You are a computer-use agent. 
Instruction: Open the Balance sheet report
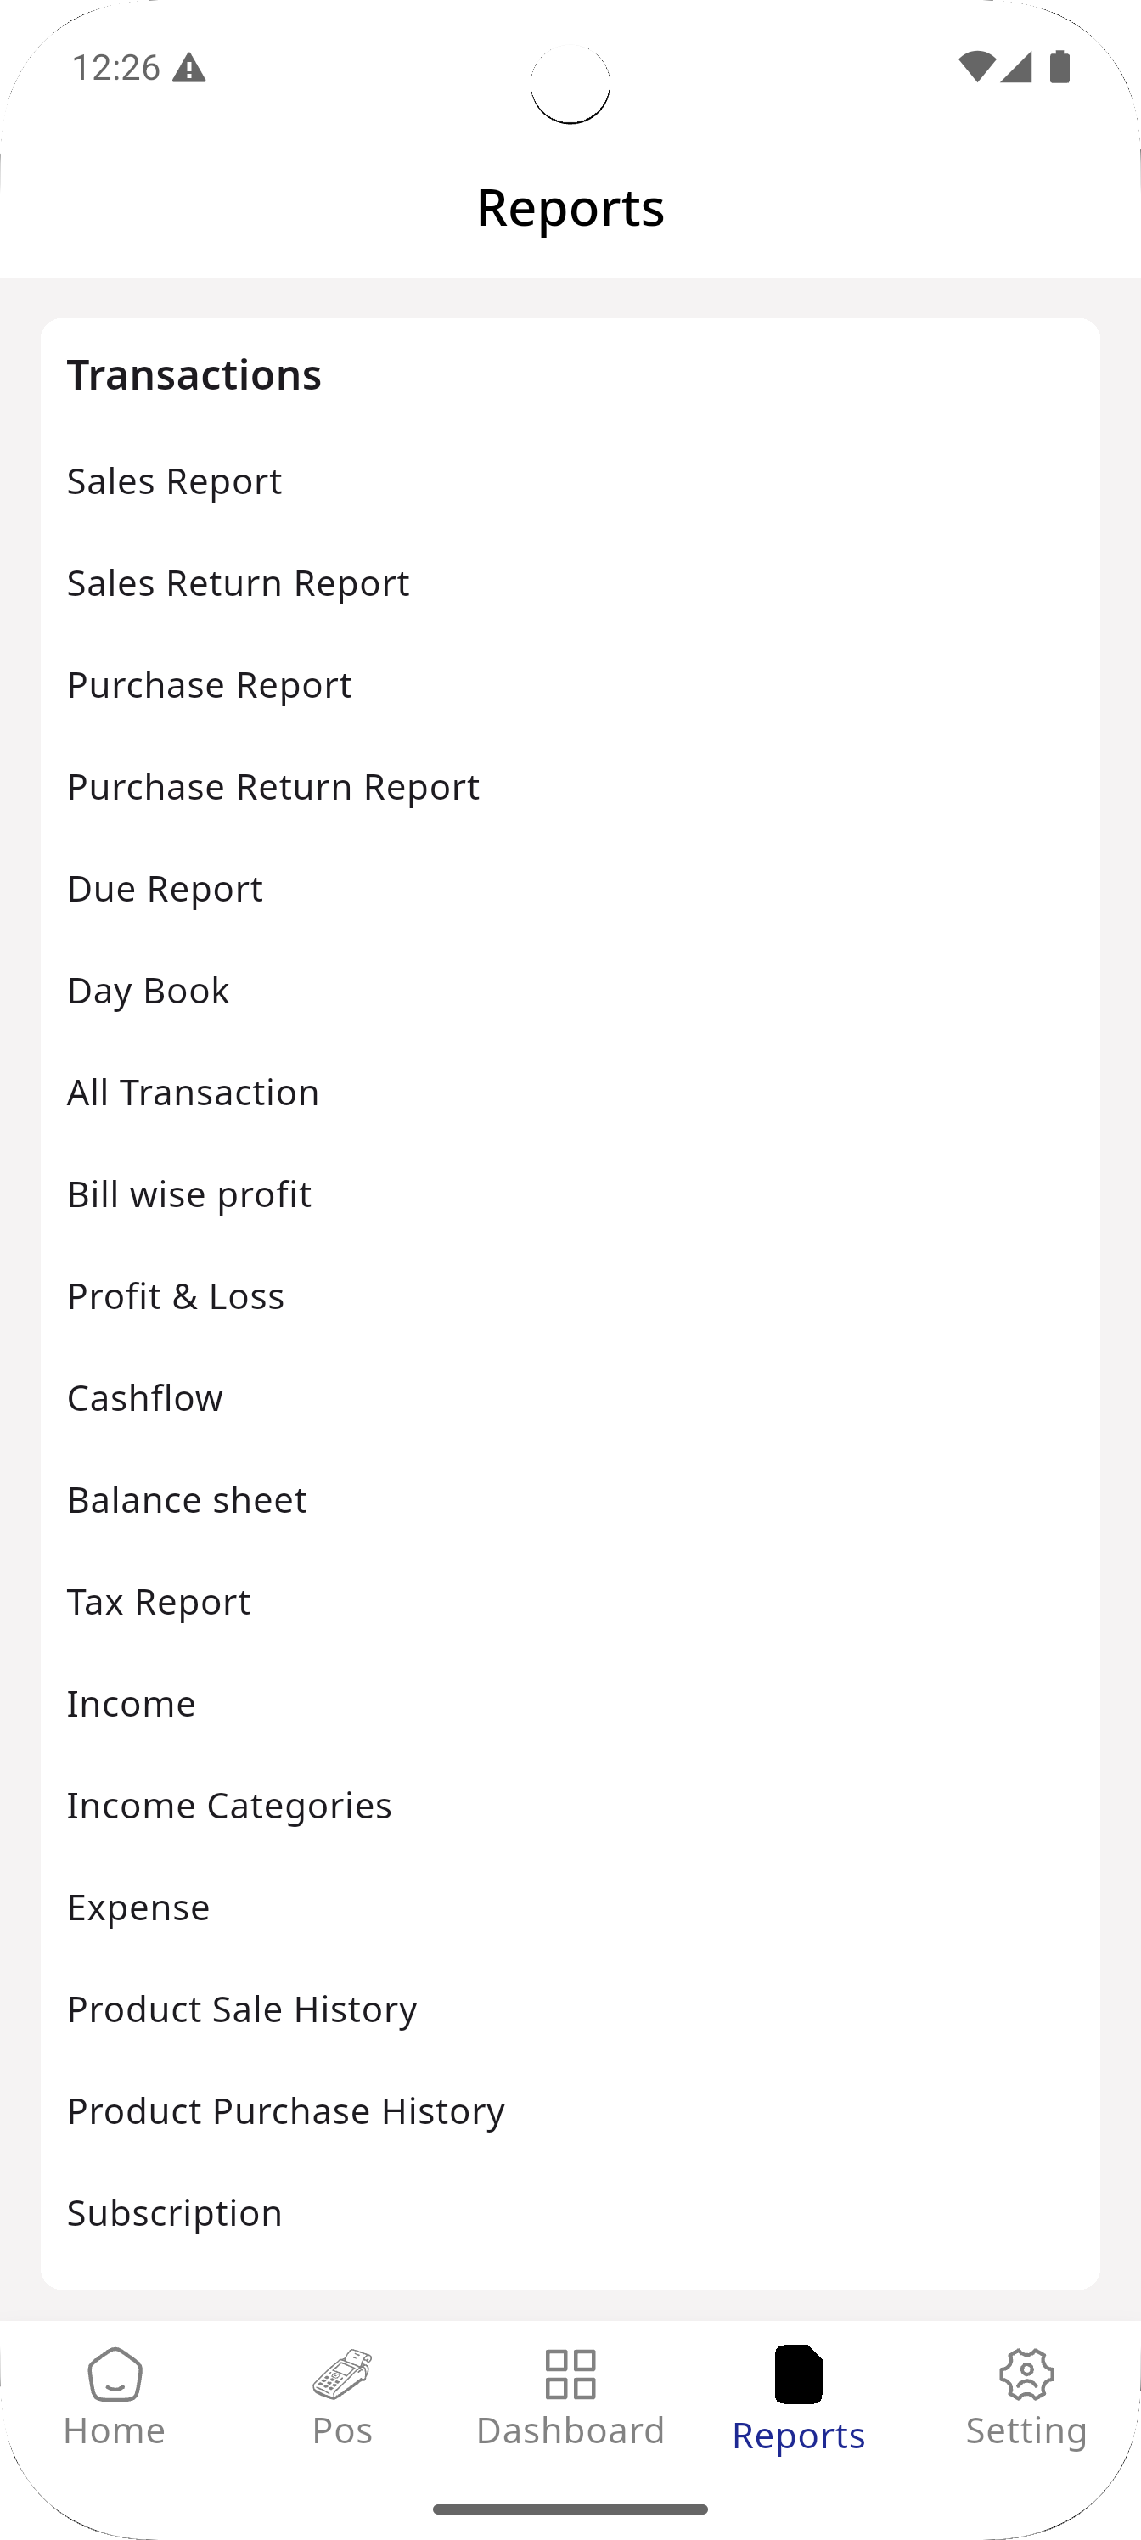point(187,1500)
